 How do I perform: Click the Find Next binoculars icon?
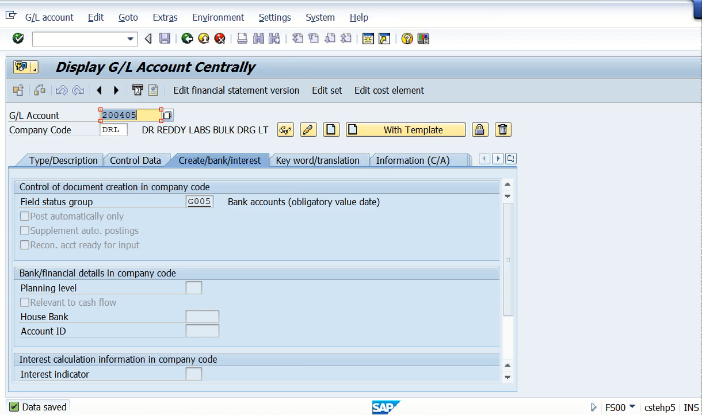pos(274,39)
